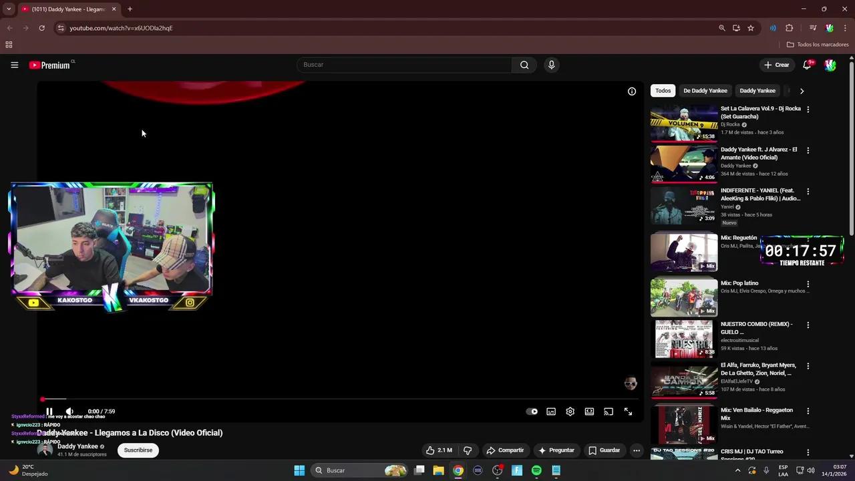
Task: Open more actions three-dot menu below video
Action: (637, 450)
